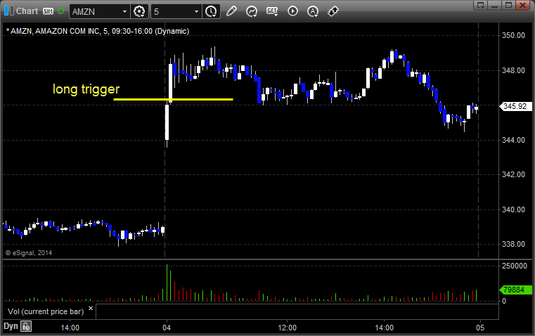Click the 04 date axis label
The height and width of the screenshot is (336, 535).
point(167,328)
